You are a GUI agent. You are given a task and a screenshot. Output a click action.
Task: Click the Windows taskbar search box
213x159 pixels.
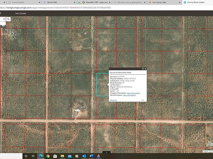[11, 156]
